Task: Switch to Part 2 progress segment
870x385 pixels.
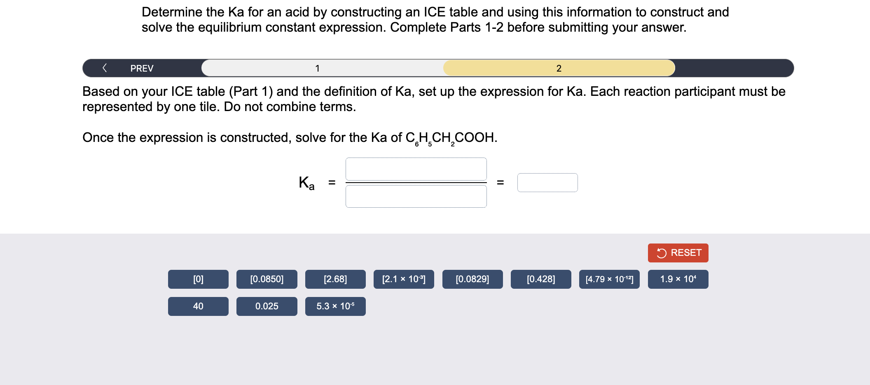Action: pos(559,68)
